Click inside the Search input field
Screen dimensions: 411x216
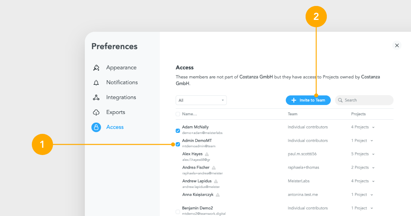(365, 100)
